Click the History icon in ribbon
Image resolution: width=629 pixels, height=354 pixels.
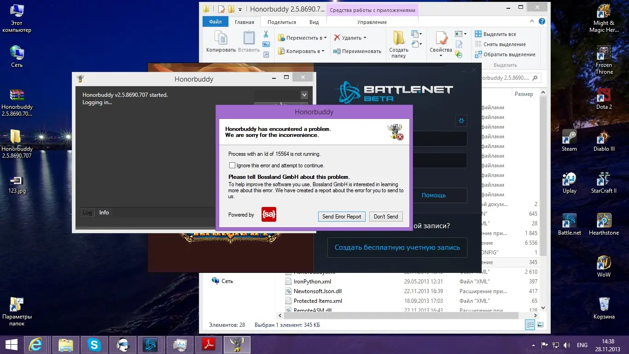point(459,54)
